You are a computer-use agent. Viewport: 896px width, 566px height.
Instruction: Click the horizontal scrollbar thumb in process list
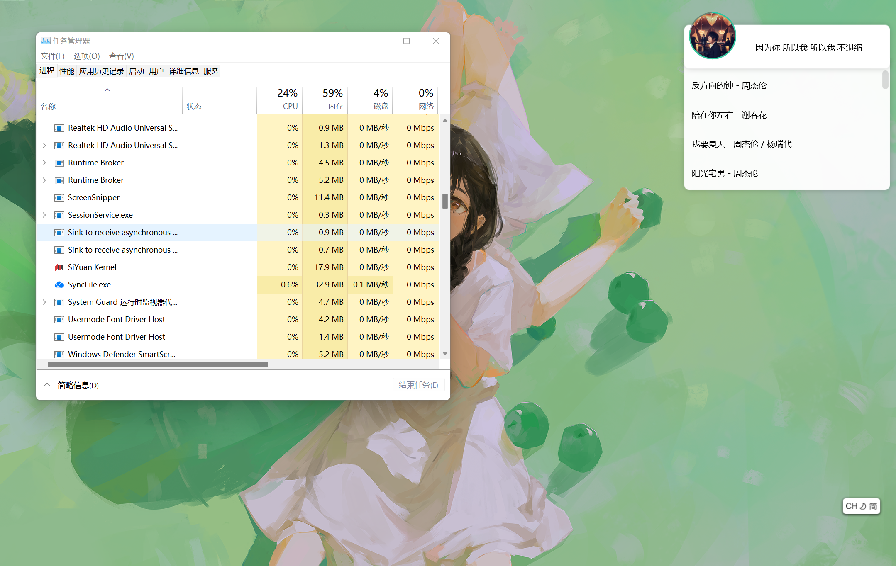(158, 364)
